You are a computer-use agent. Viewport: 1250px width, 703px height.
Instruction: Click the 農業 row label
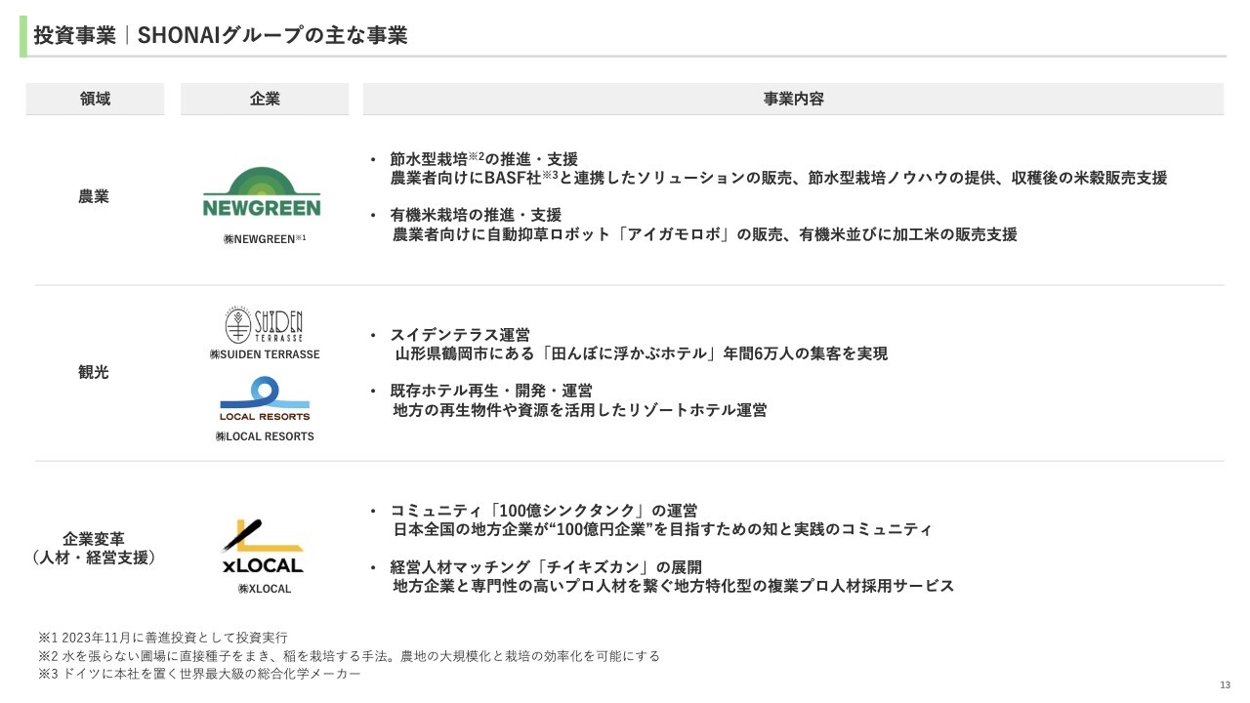coord(94,196)
